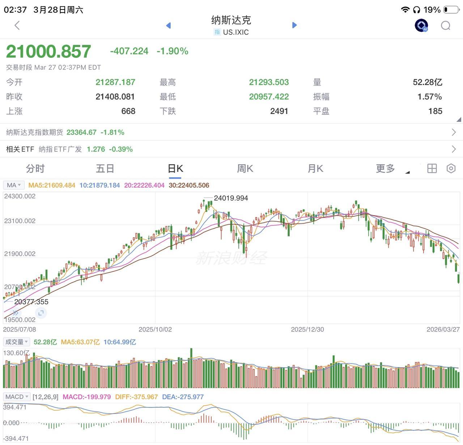
Task: Tap the status bar clock 02:37
Action: point(15,10)
